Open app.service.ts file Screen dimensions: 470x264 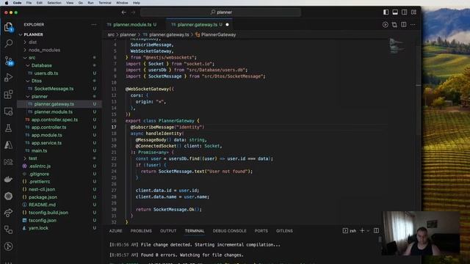click(x=46, y=143)
